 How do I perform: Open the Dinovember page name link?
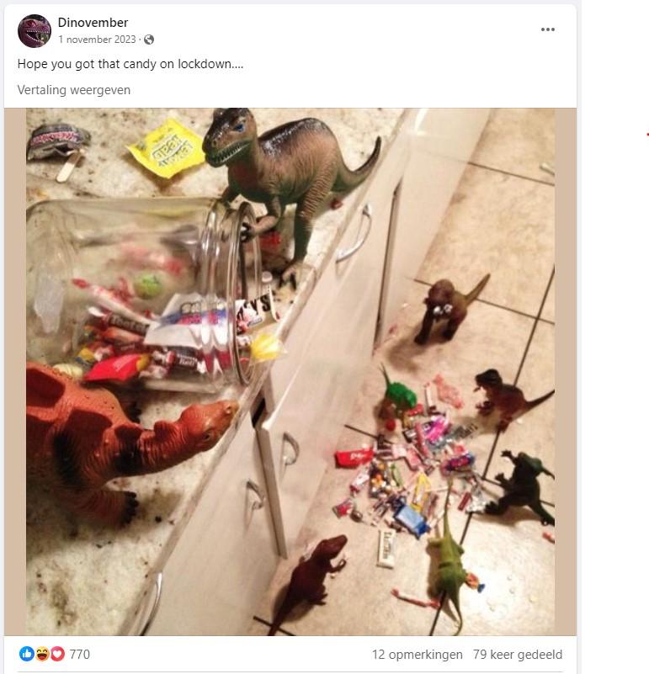click(x=93, y=23)
